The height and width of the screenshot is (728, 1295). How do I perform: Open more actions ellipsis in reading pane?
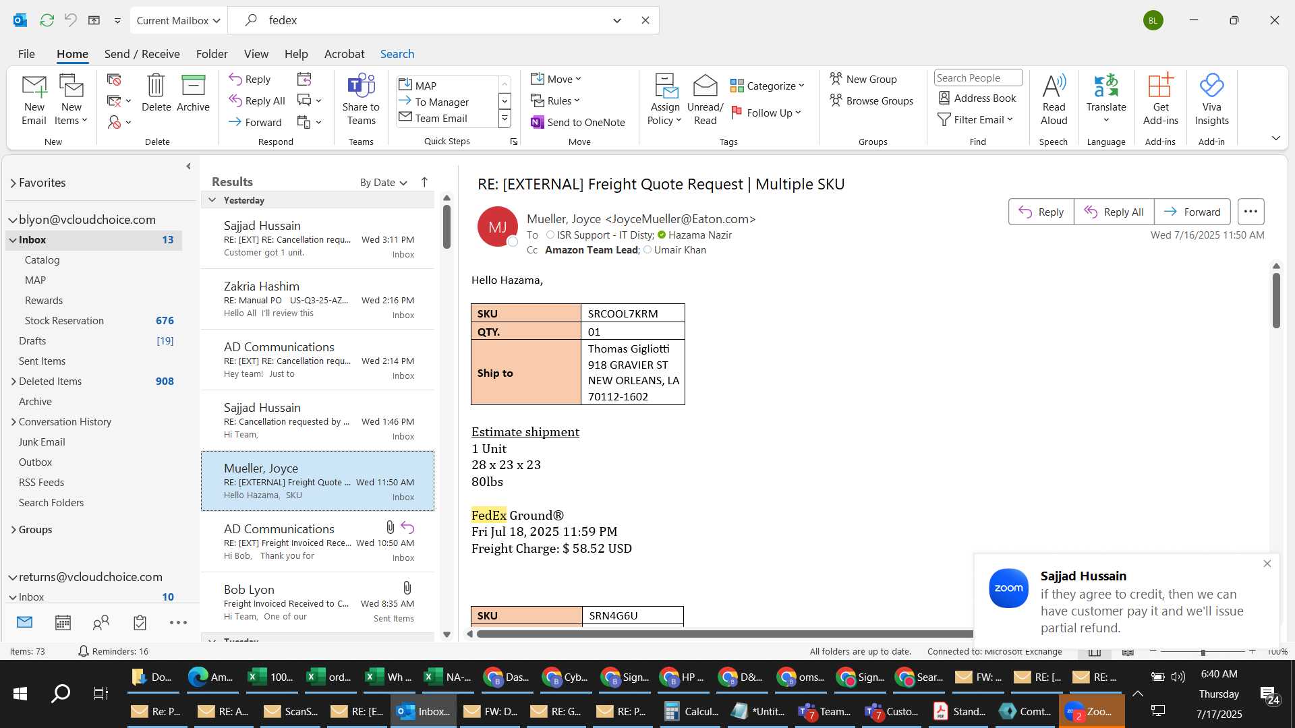(1250, 212)
